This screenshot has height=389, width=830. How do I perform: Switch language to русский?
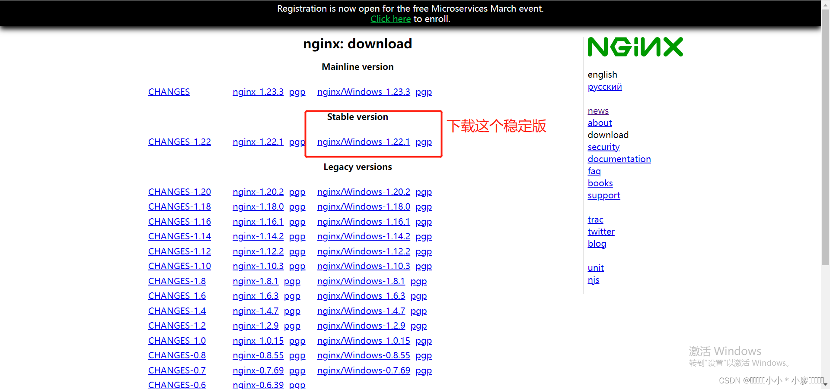(x=605, y=87)
